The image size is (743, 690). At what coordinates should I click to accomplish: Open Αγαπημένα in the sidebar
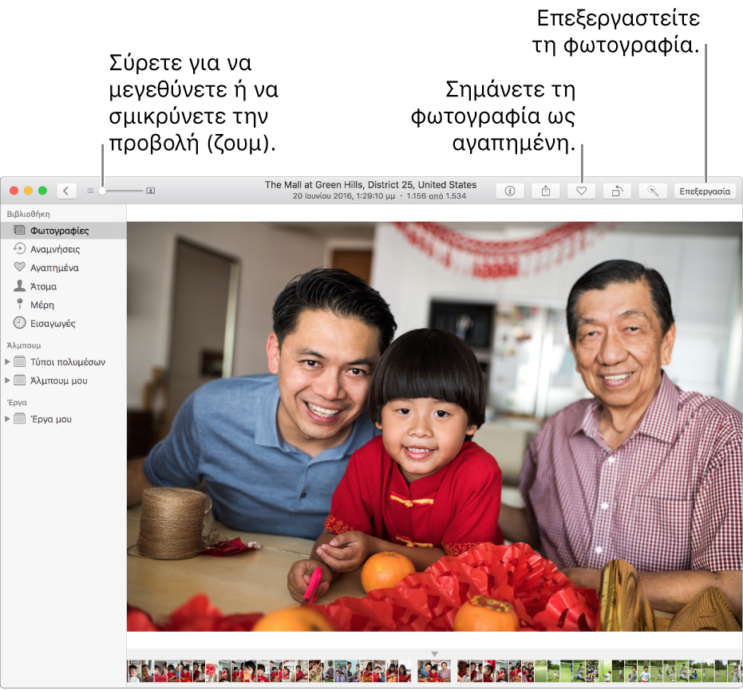pyautogui.click(x=54, y=268)
